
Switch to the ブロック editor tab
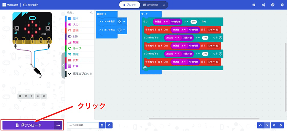pyautogui.click(x=129, y=5)
